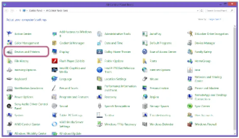The height and width of the screenshot is (138, 239).
Task: Open the Fonts icon
Action: 145,61
